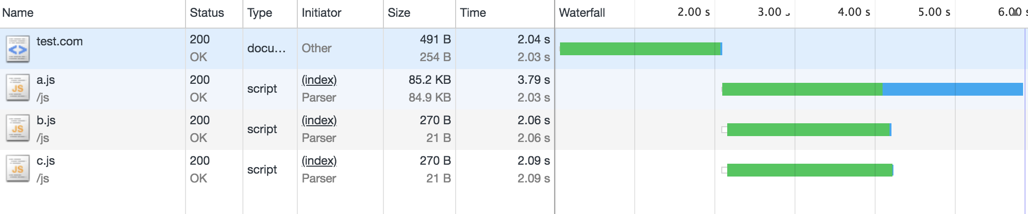The width and height of the screenshot is (1028, 214).
Task: Click the test.com document file icon
Action: (18, 49)
